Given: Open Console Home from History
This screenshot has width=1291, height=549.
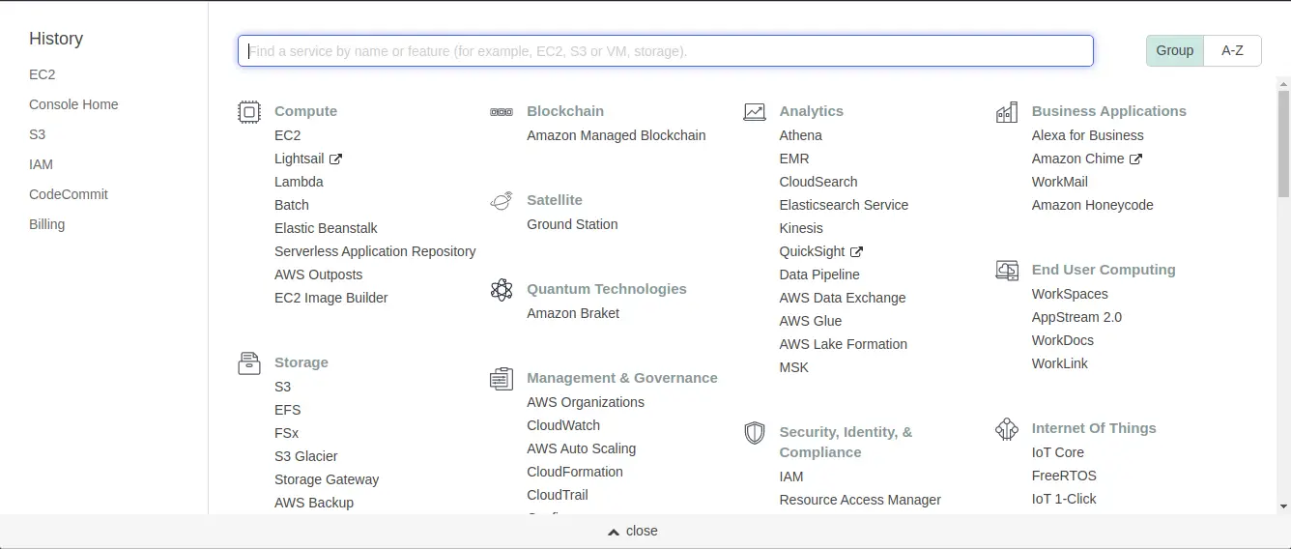Looking at the screenshot, I should point(73,104).
